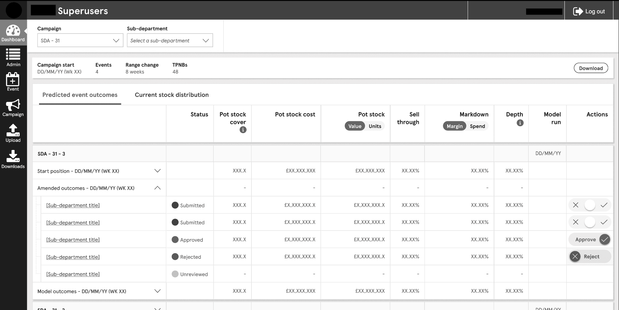The image size is (619, 310).
Task: Click the Download button
Action: click(591, 68)
